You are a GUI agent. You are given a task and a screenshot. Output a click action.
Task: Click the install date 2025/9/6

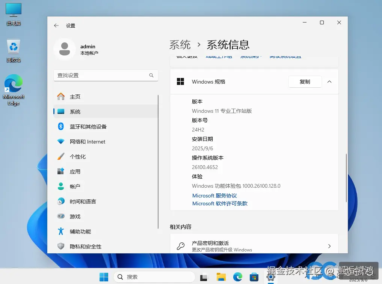202,148
